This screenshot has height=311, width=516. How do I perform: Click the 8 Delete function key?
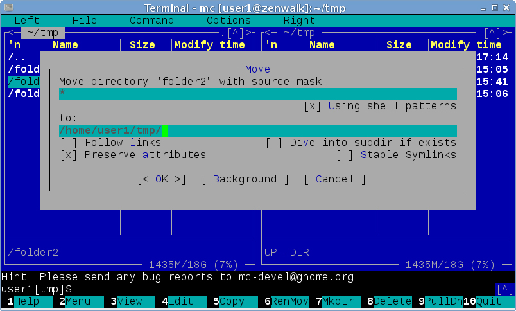click(390, 301)
